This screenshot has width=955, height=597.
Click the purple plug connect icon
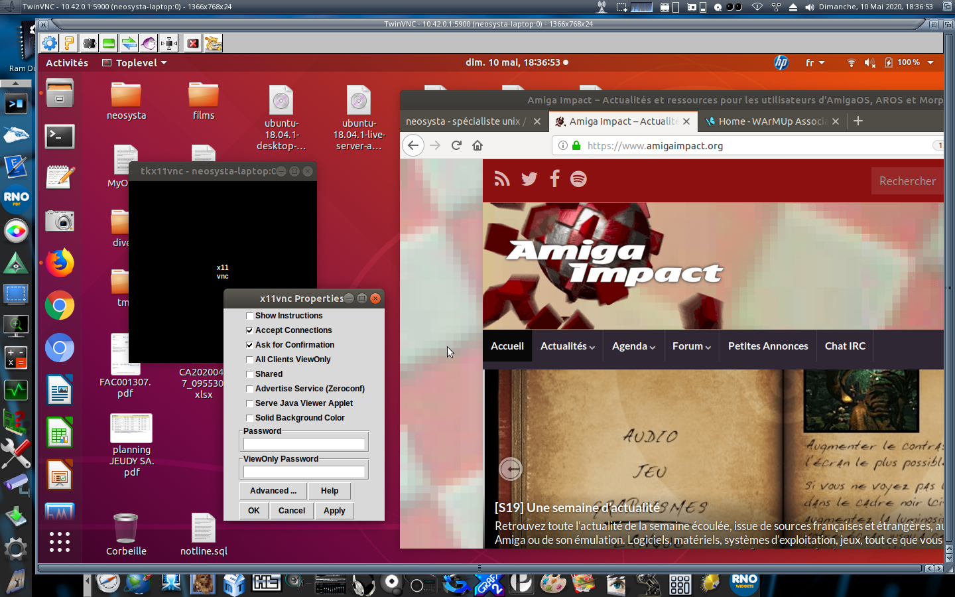pyautogui.click(x=149, y=44)
